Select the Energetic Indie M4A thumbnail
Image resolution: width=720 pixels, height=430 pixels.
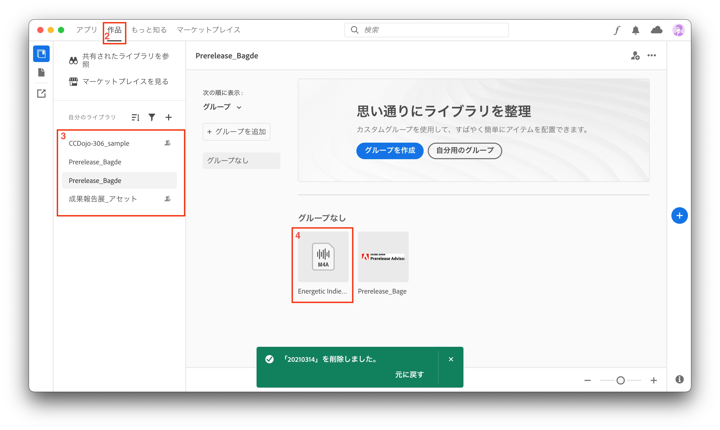coord(323,257)
